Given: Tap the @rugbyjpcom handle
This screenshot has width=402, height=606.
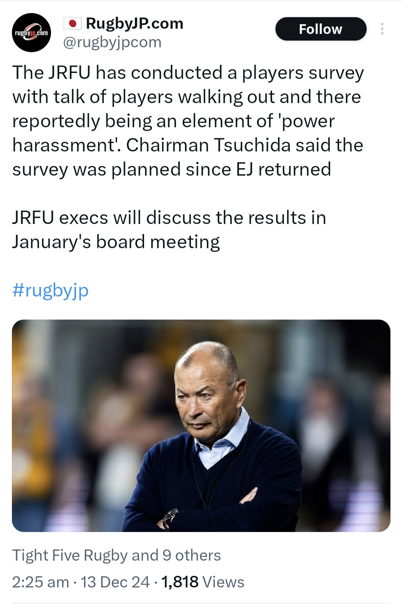Looking at the screenshot, I should coord(112,42).
